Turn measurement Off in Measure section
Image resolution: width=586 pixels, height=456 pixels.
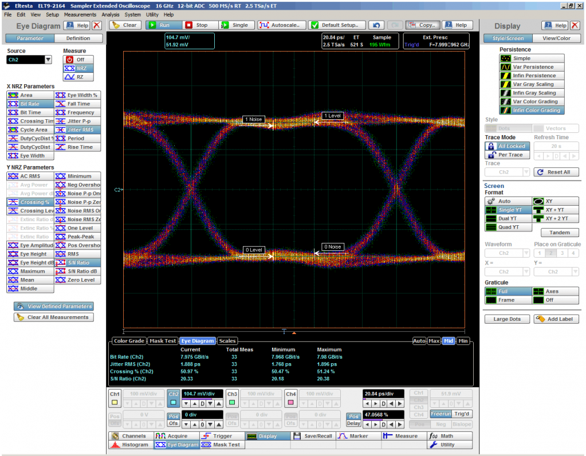(x=76, y=60)
